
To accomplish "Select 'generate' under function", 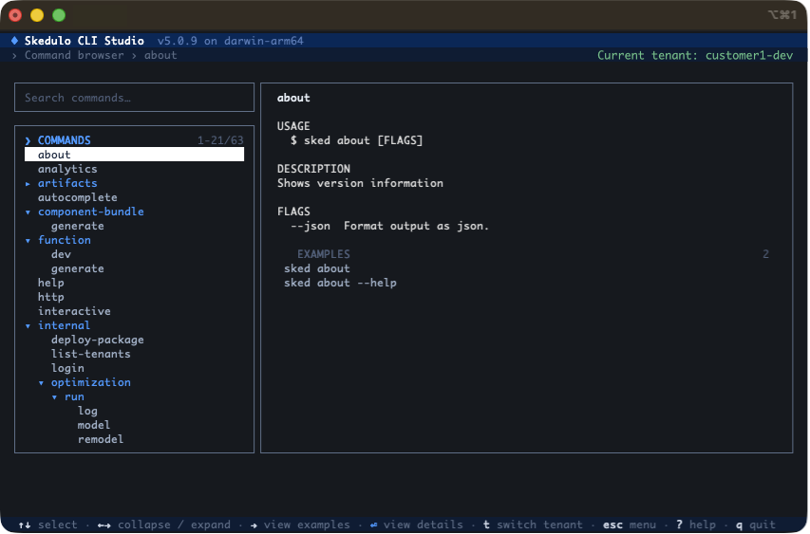I will (78, 268).
